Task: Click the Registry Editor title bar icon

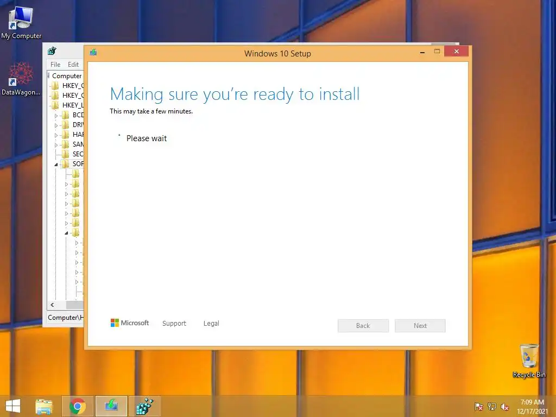Action: [52, 50]
